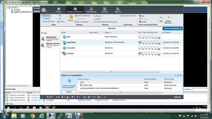The image size is (212, 119).
Task: Click the blue informational alerts icon
Action: point(77,97)
